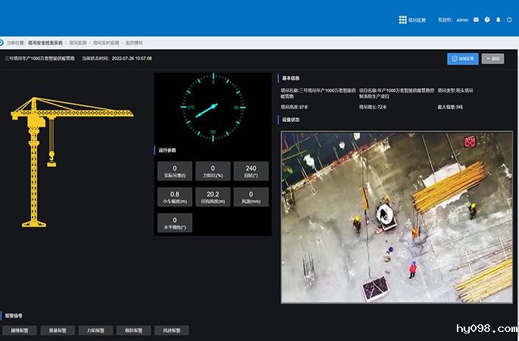Click the location icon left of breadcrumb
Image resolution: width=519 pixels, height=341 pixels.
tap(2, 43)
